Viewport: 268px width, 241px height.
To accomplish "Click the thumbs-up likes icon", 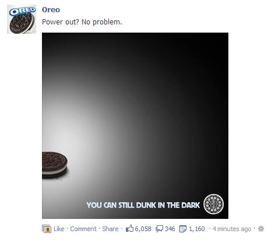I will (x=129, y=229).
